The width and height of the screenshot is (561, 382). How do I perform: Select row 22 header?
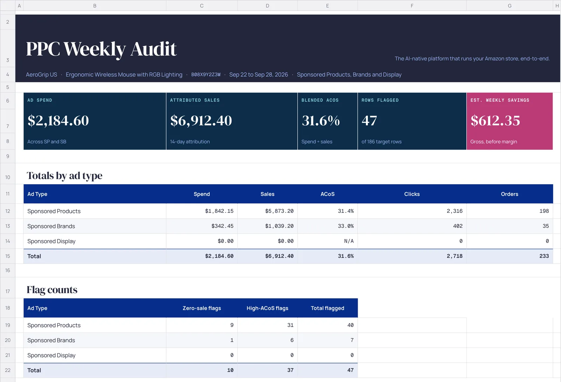pos(8,370)
